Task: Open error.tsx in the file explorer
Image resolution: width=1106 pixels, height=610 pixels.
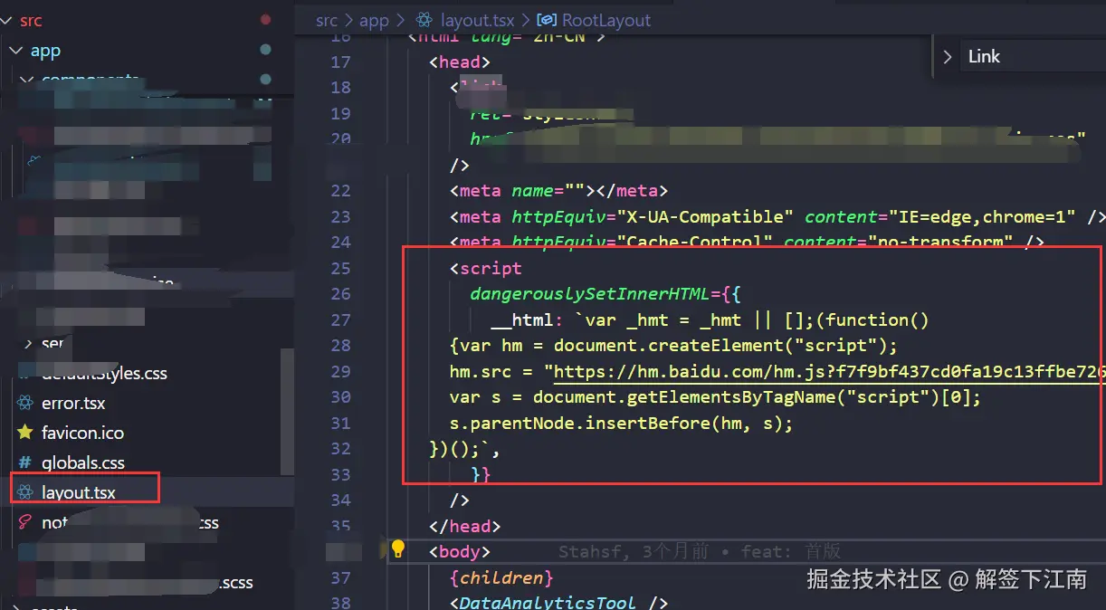Action: [73, 403]
